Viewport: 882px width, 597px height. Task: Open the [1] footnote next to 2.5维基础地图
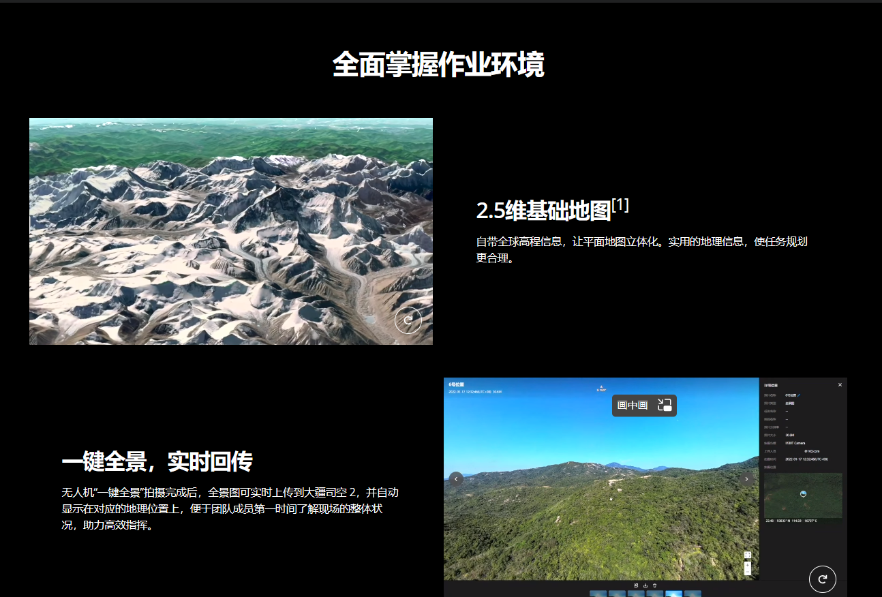click(620, 204)
